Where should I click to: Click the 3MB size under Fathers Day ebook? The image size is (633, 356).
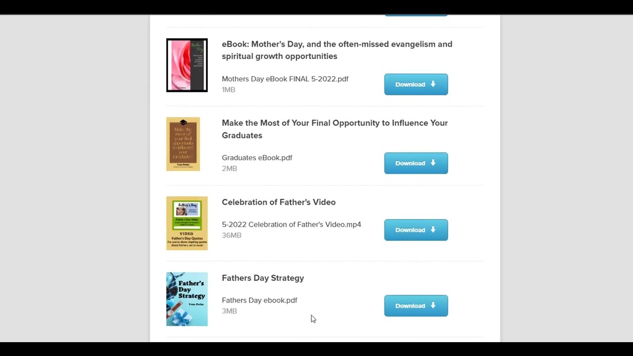(x=229, y=311)
